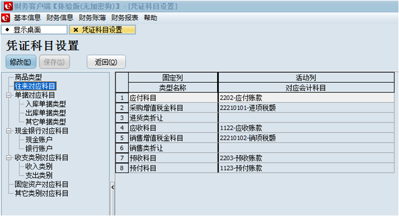
Task: Select 现金银行对应科目 label in the tree
Action: coord(42,131)
